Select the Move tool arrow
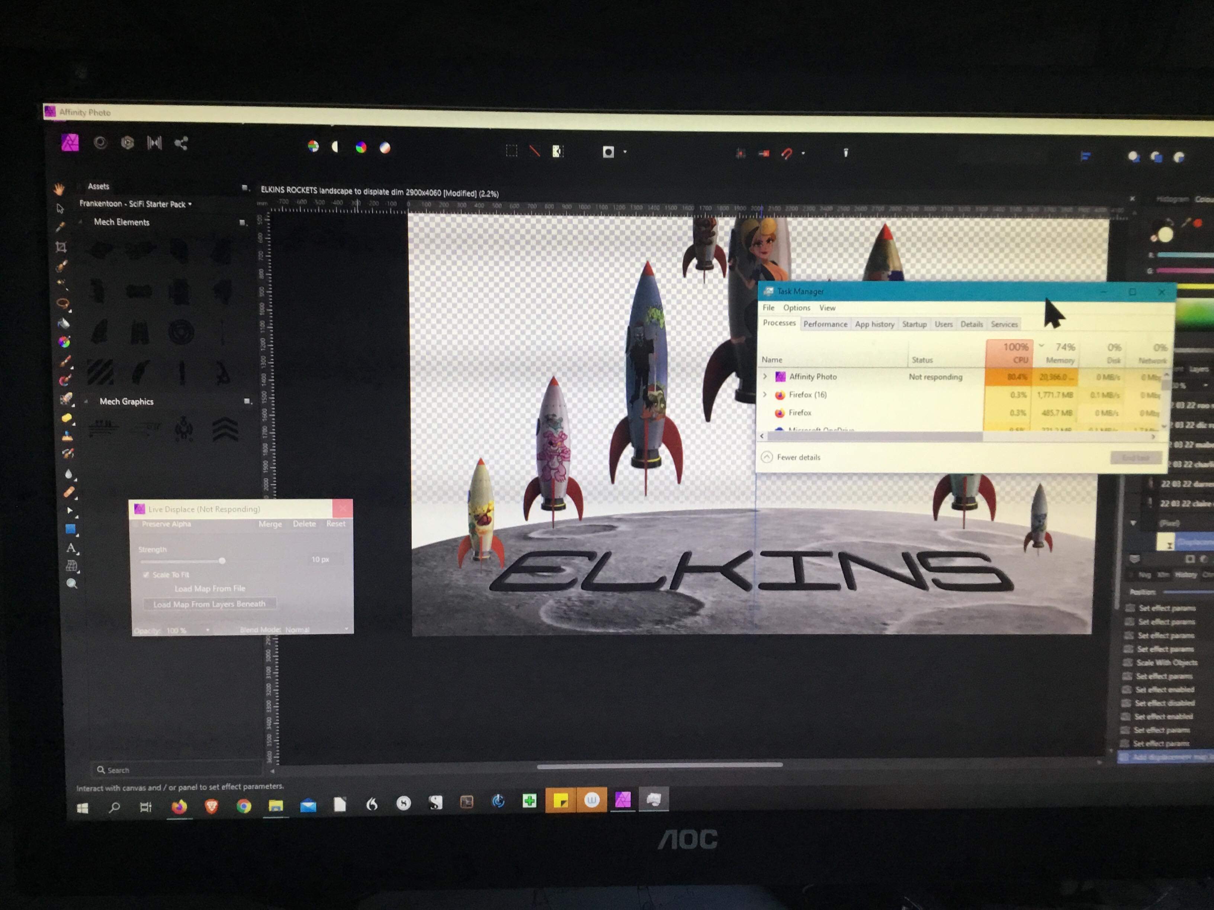This screenshot has width=1214, height=910. (60, 209)
